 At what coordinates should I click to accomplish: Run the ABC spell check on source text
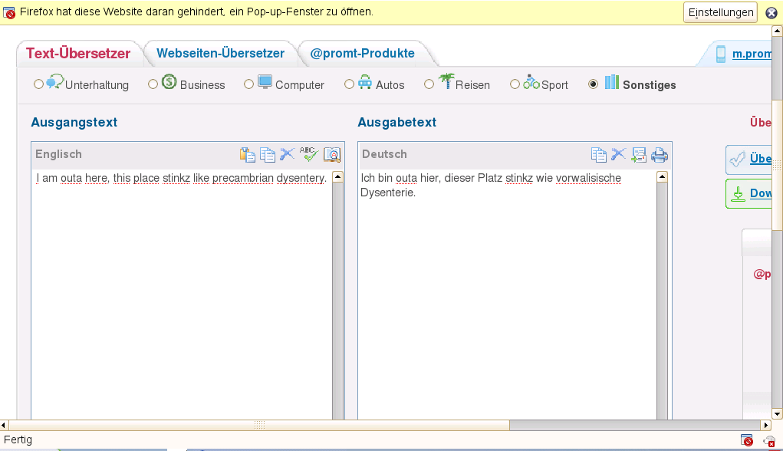[x=308, y=154]
